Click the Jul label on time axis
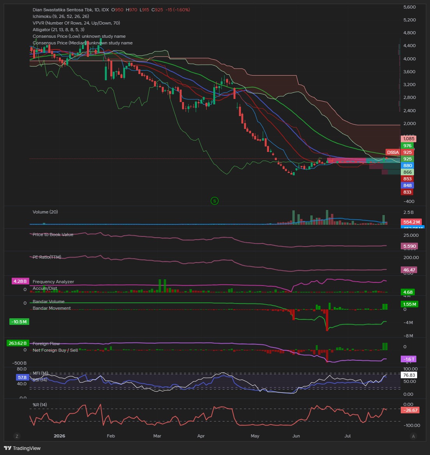 (x=347, y=436)
